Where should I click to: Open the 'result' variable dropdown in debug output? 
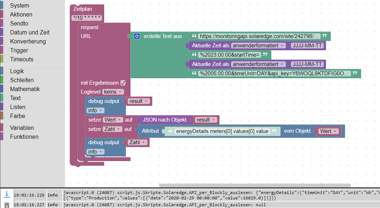click(x=139, y=101)
